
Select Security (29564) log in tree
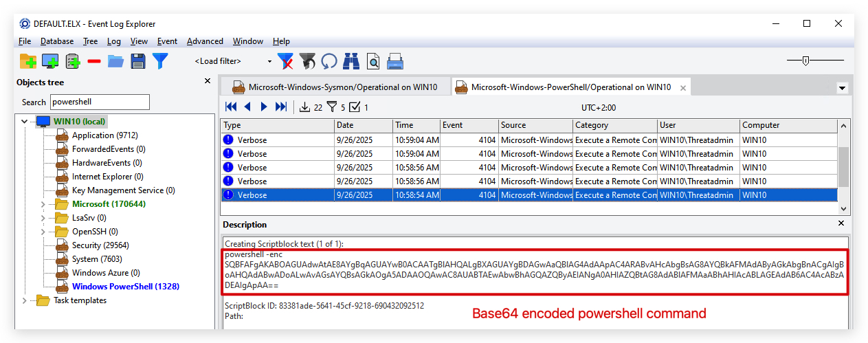[100, 245]
